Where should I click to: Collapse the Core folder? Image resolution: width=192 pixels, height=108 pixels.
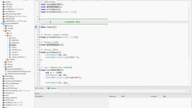pyautogui.click(x=4, y=31)
